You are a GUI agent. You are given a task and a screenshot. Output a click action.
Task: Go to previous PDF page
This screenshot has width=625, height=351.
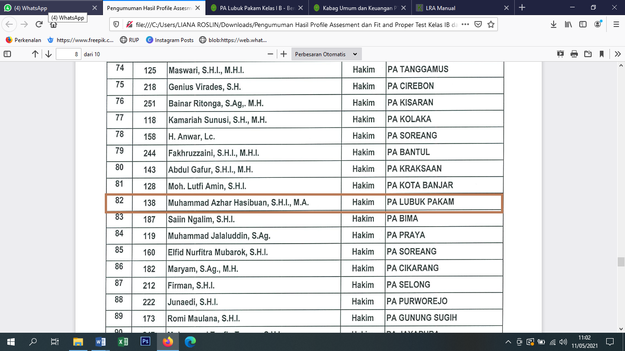tap(35, 54)
